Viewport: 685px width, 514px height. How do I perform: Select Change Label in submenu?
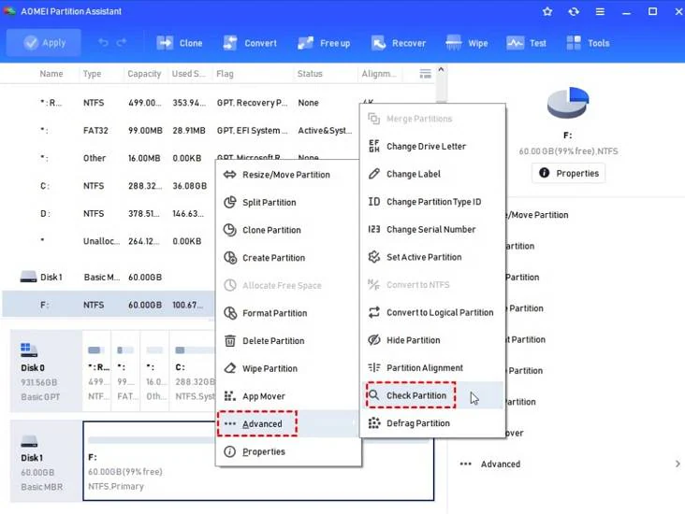click(432, 174)
